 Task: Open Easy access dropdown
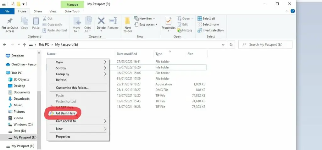tap(146, 25)
